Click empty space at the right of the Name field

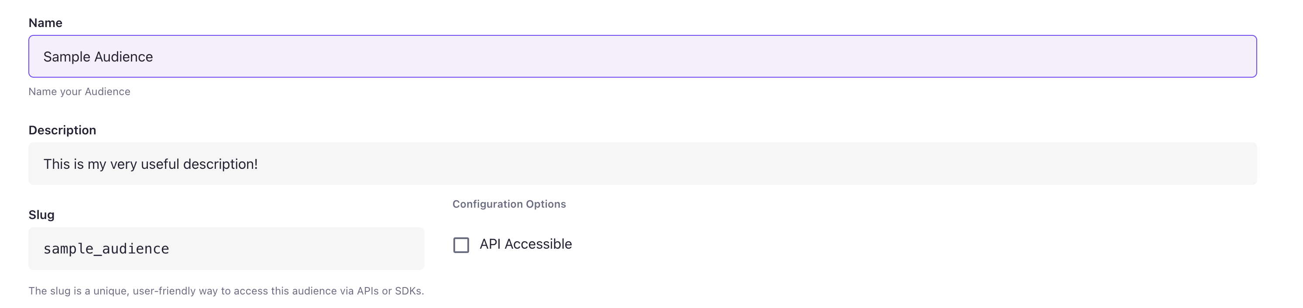(1113, 56)
